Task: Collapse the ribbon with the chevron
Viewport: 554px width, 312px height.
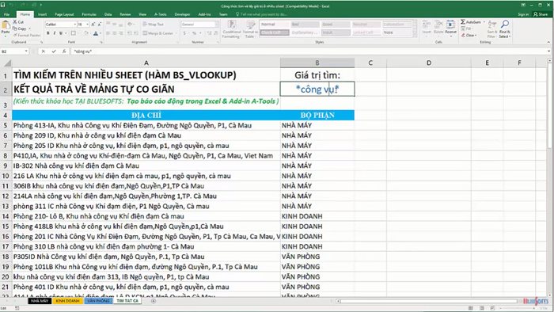Action: (548, 42)
